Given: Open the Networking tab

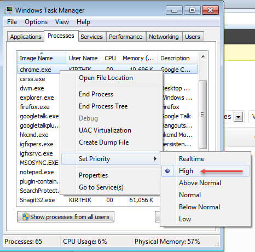Looking at the screenshot, I should pos(164,37).
